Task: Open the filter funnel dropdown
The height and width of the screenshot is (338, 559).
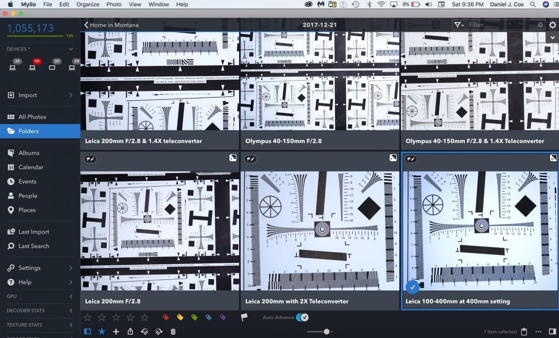Action: pos(459,25)
